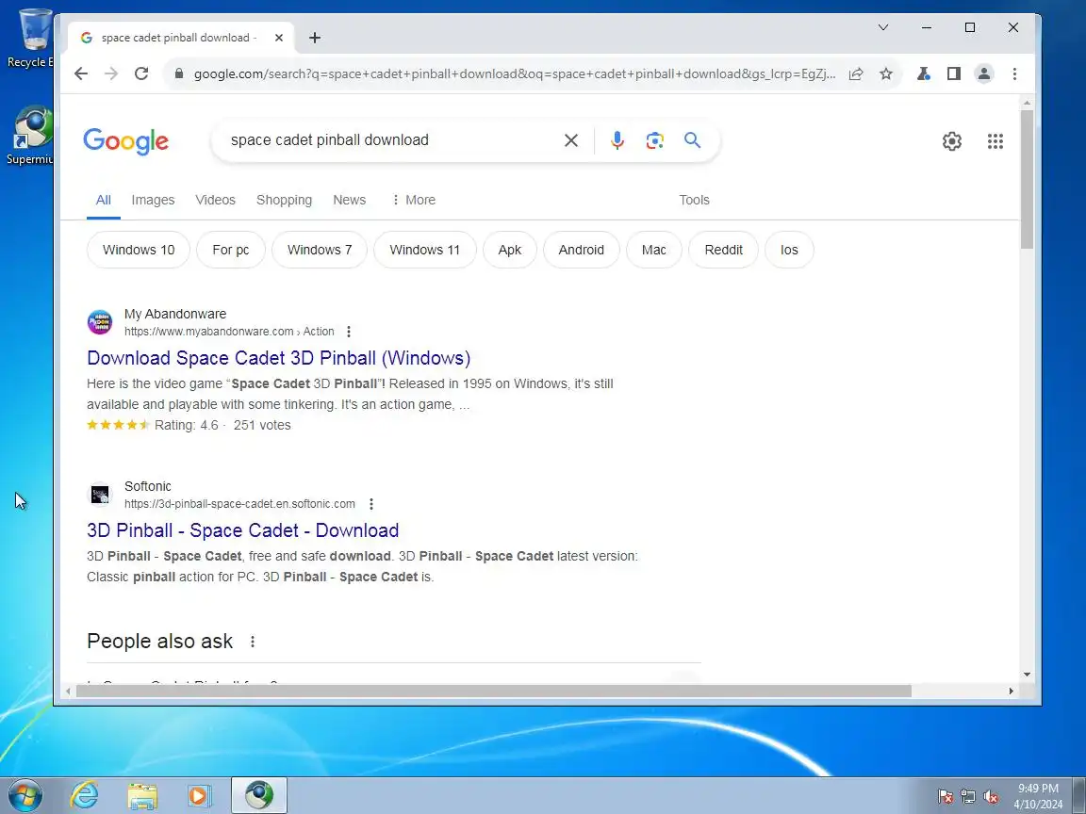The width and height of the screenshot is (1086, 814).
Task: Filter results by Reddit chip
Action: point(724,250)
